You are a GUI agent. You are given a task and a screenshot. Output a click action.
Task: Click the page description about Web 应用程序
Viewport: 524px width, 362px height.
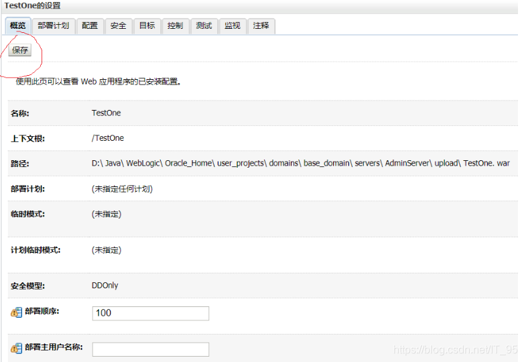point(99,82)
